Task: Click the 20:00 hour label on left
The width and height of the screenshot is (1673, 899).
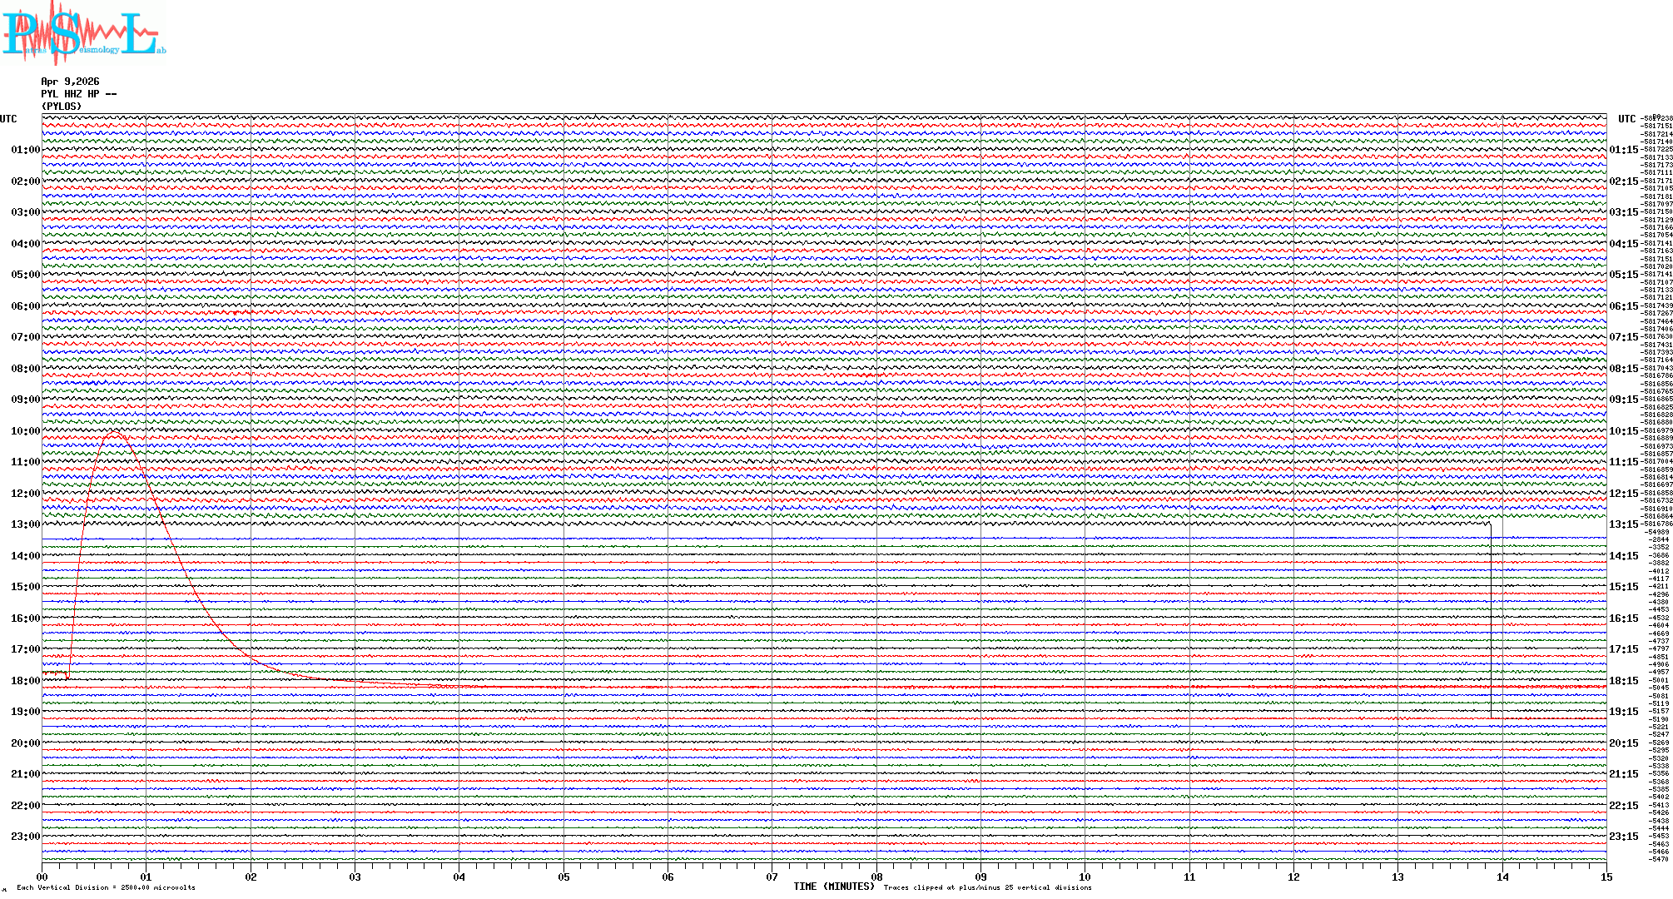Action: pos(25,743)
